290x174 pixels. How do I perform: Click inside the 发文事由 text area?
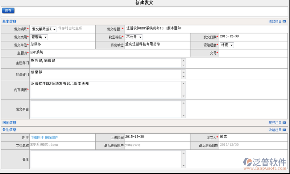(x=105, y=109)
